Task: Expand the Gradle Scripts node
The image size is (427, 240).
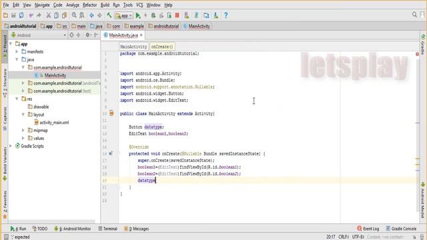Action: pyautogui.click(x=11, y=146)
